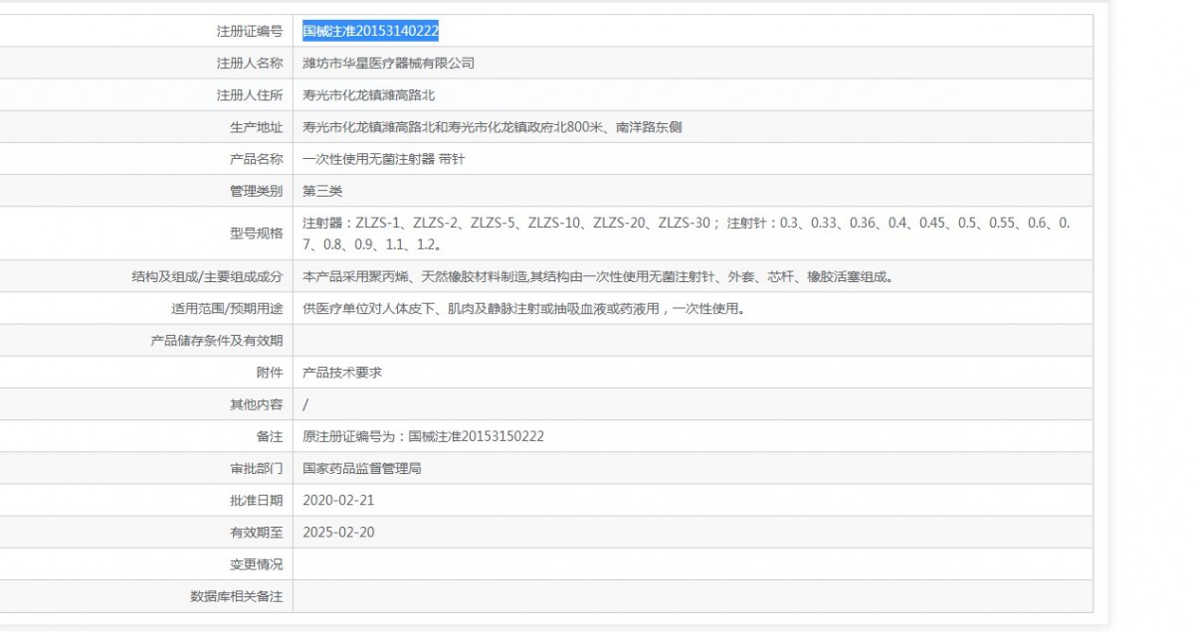
Task: Click production address mentioning 南洋路东侧
Action: (493, 127)
